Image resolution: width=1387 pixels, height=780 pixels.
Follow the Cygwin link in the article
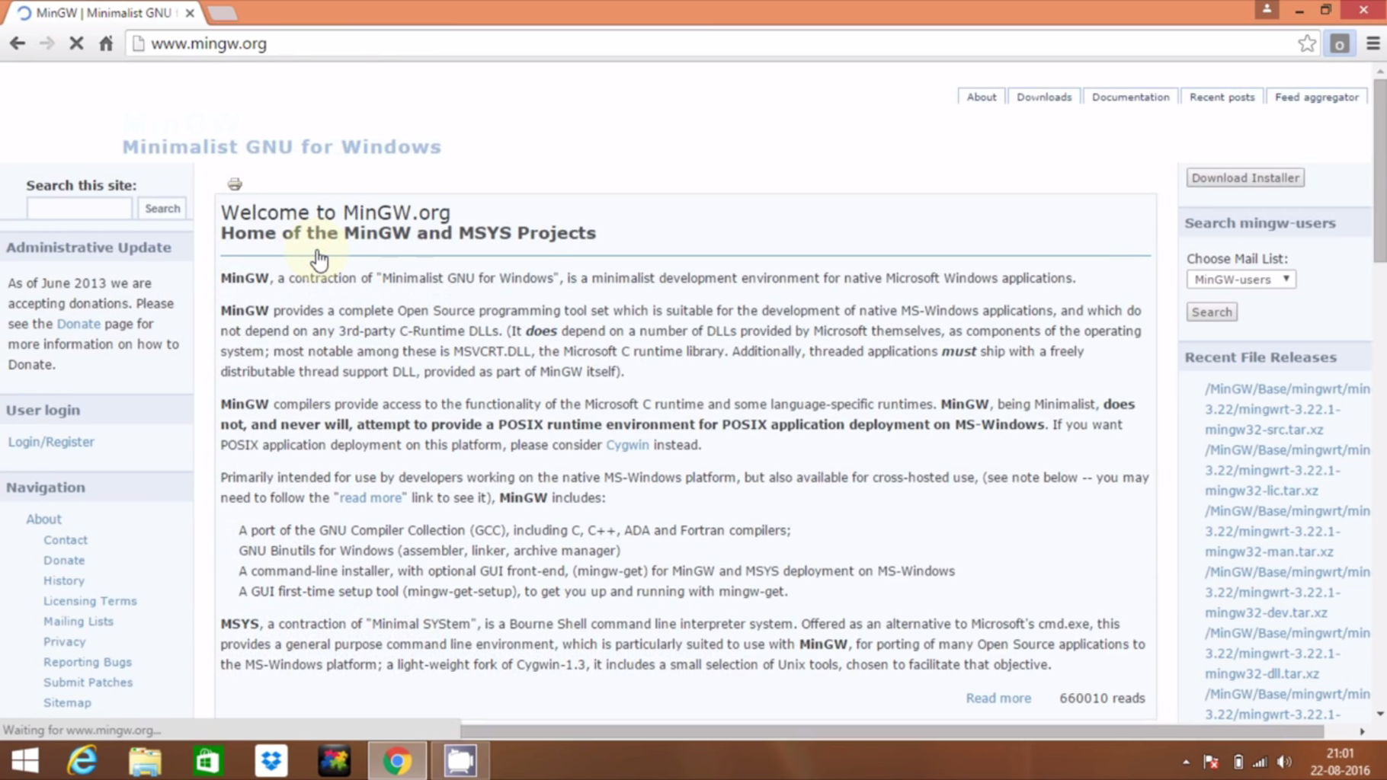point(627,445)
